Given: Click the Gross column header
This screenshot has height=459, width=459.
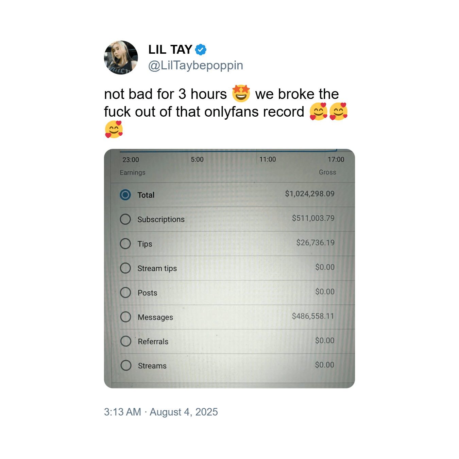Looking at the screenshot, I should click(327, 172).
